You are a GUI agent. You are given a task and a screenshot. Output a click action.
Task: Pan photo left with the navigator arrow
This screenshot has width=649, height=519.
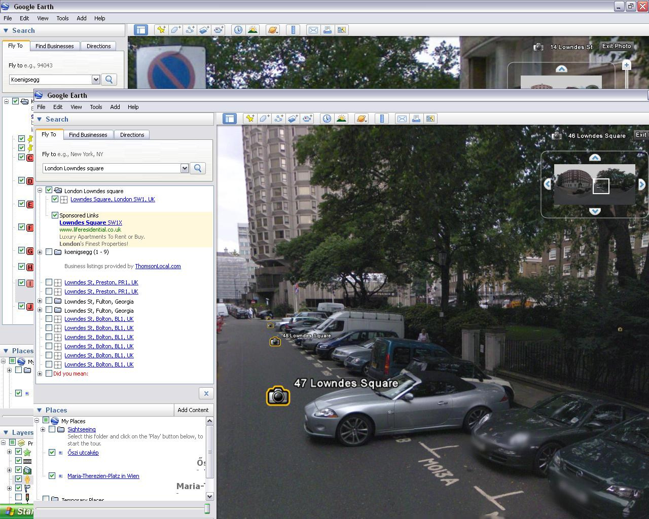tap(548, 184)
